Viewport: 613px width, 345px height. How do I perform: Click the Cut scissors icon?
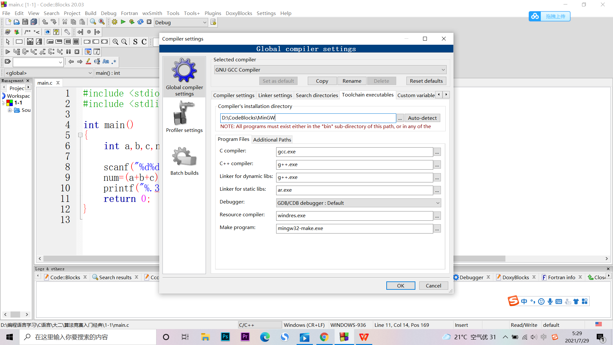[65, 22]
